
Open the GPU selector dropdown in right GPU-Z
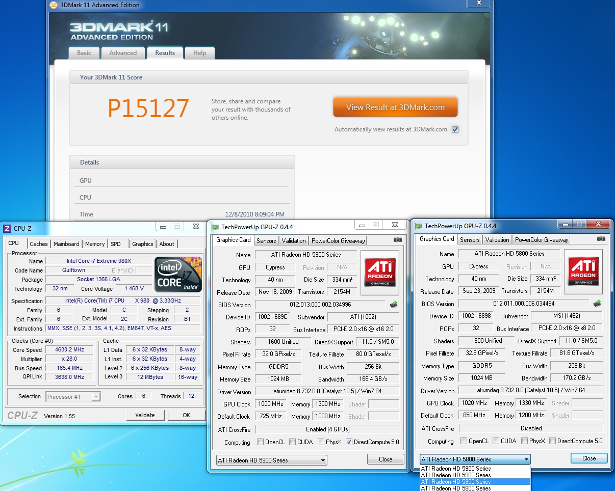pyautogui.click(x=475, y=459)
